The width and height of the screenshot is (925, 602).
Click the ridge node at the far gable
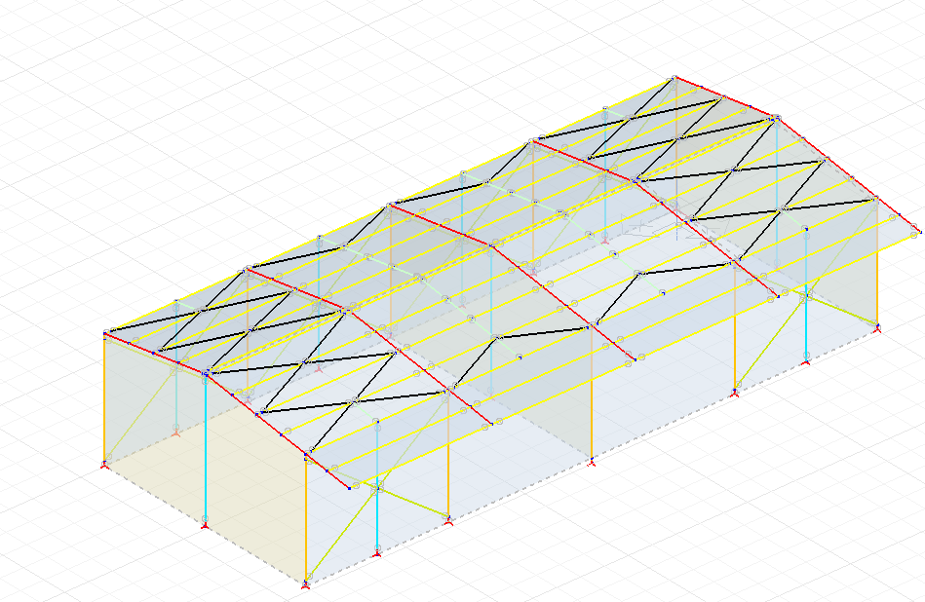click(673, 74)
